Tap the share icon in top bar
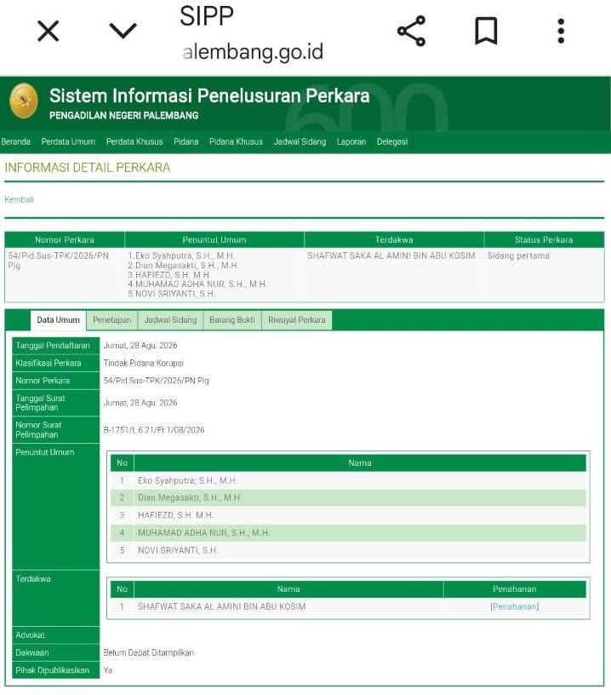Viewport: 611px width, 695px height. click(x=411, y=31)
